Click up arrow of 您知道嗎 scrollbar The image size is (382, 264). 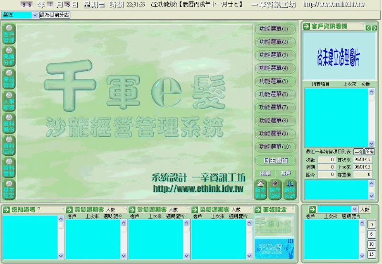[61, 219]
